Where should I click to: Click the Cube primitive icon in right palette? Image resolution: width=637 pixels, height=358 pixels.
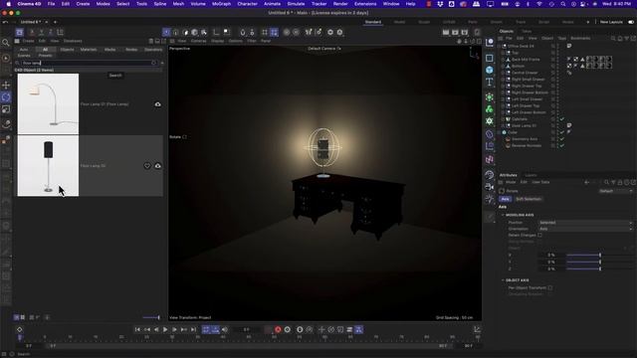489,70
